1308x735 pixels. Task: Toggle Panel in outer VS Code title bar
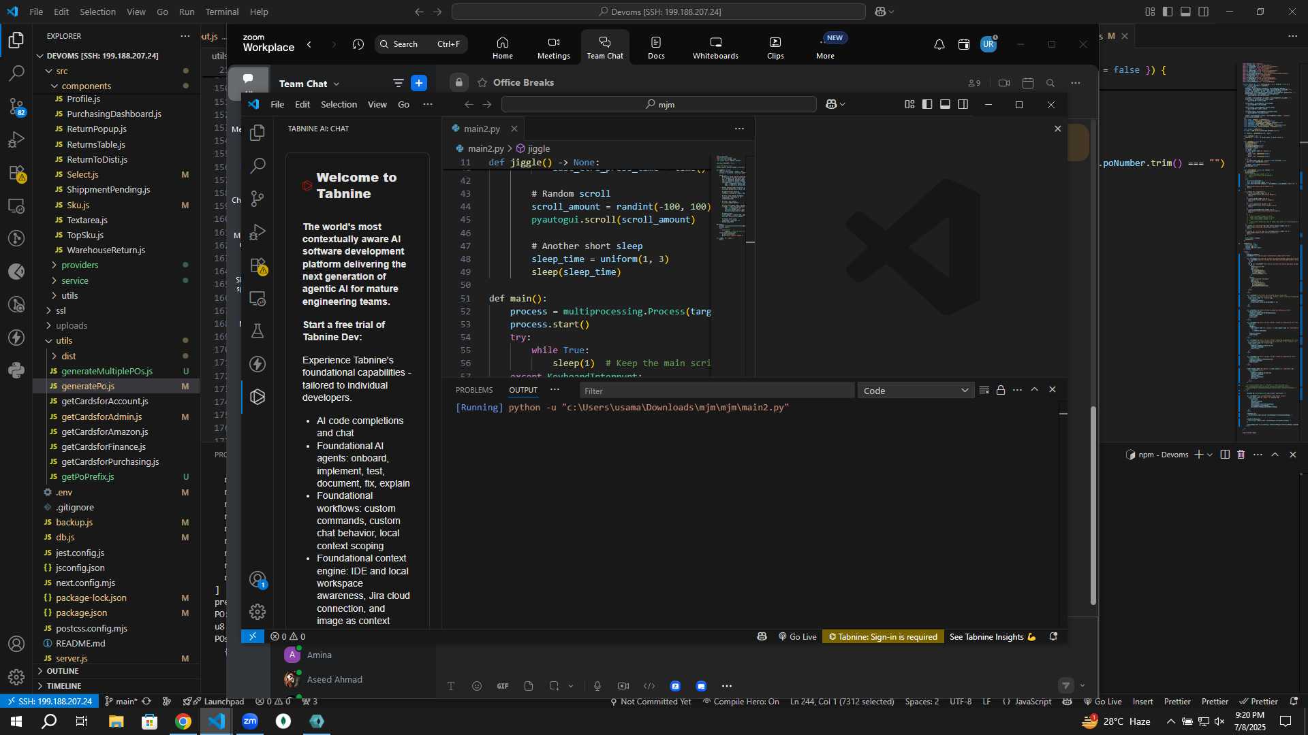click(1185, 12)
